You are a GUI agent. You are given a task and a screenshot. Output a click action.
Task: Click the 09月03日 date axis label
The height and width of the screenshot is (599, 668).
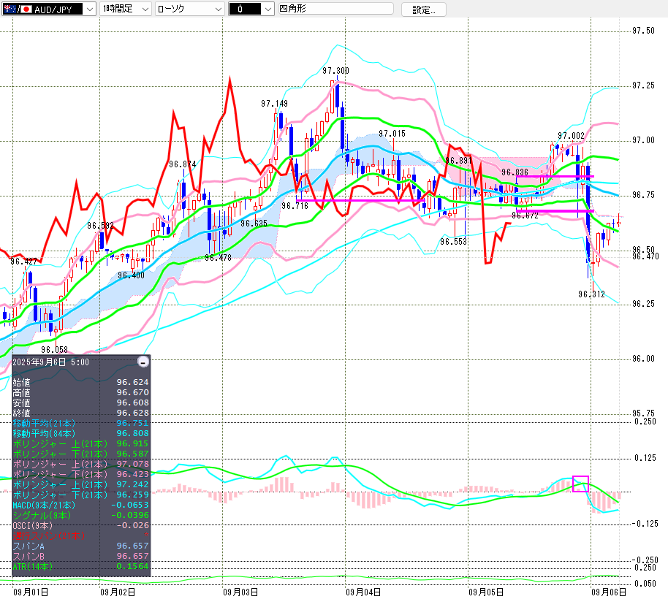coord(240,592)
